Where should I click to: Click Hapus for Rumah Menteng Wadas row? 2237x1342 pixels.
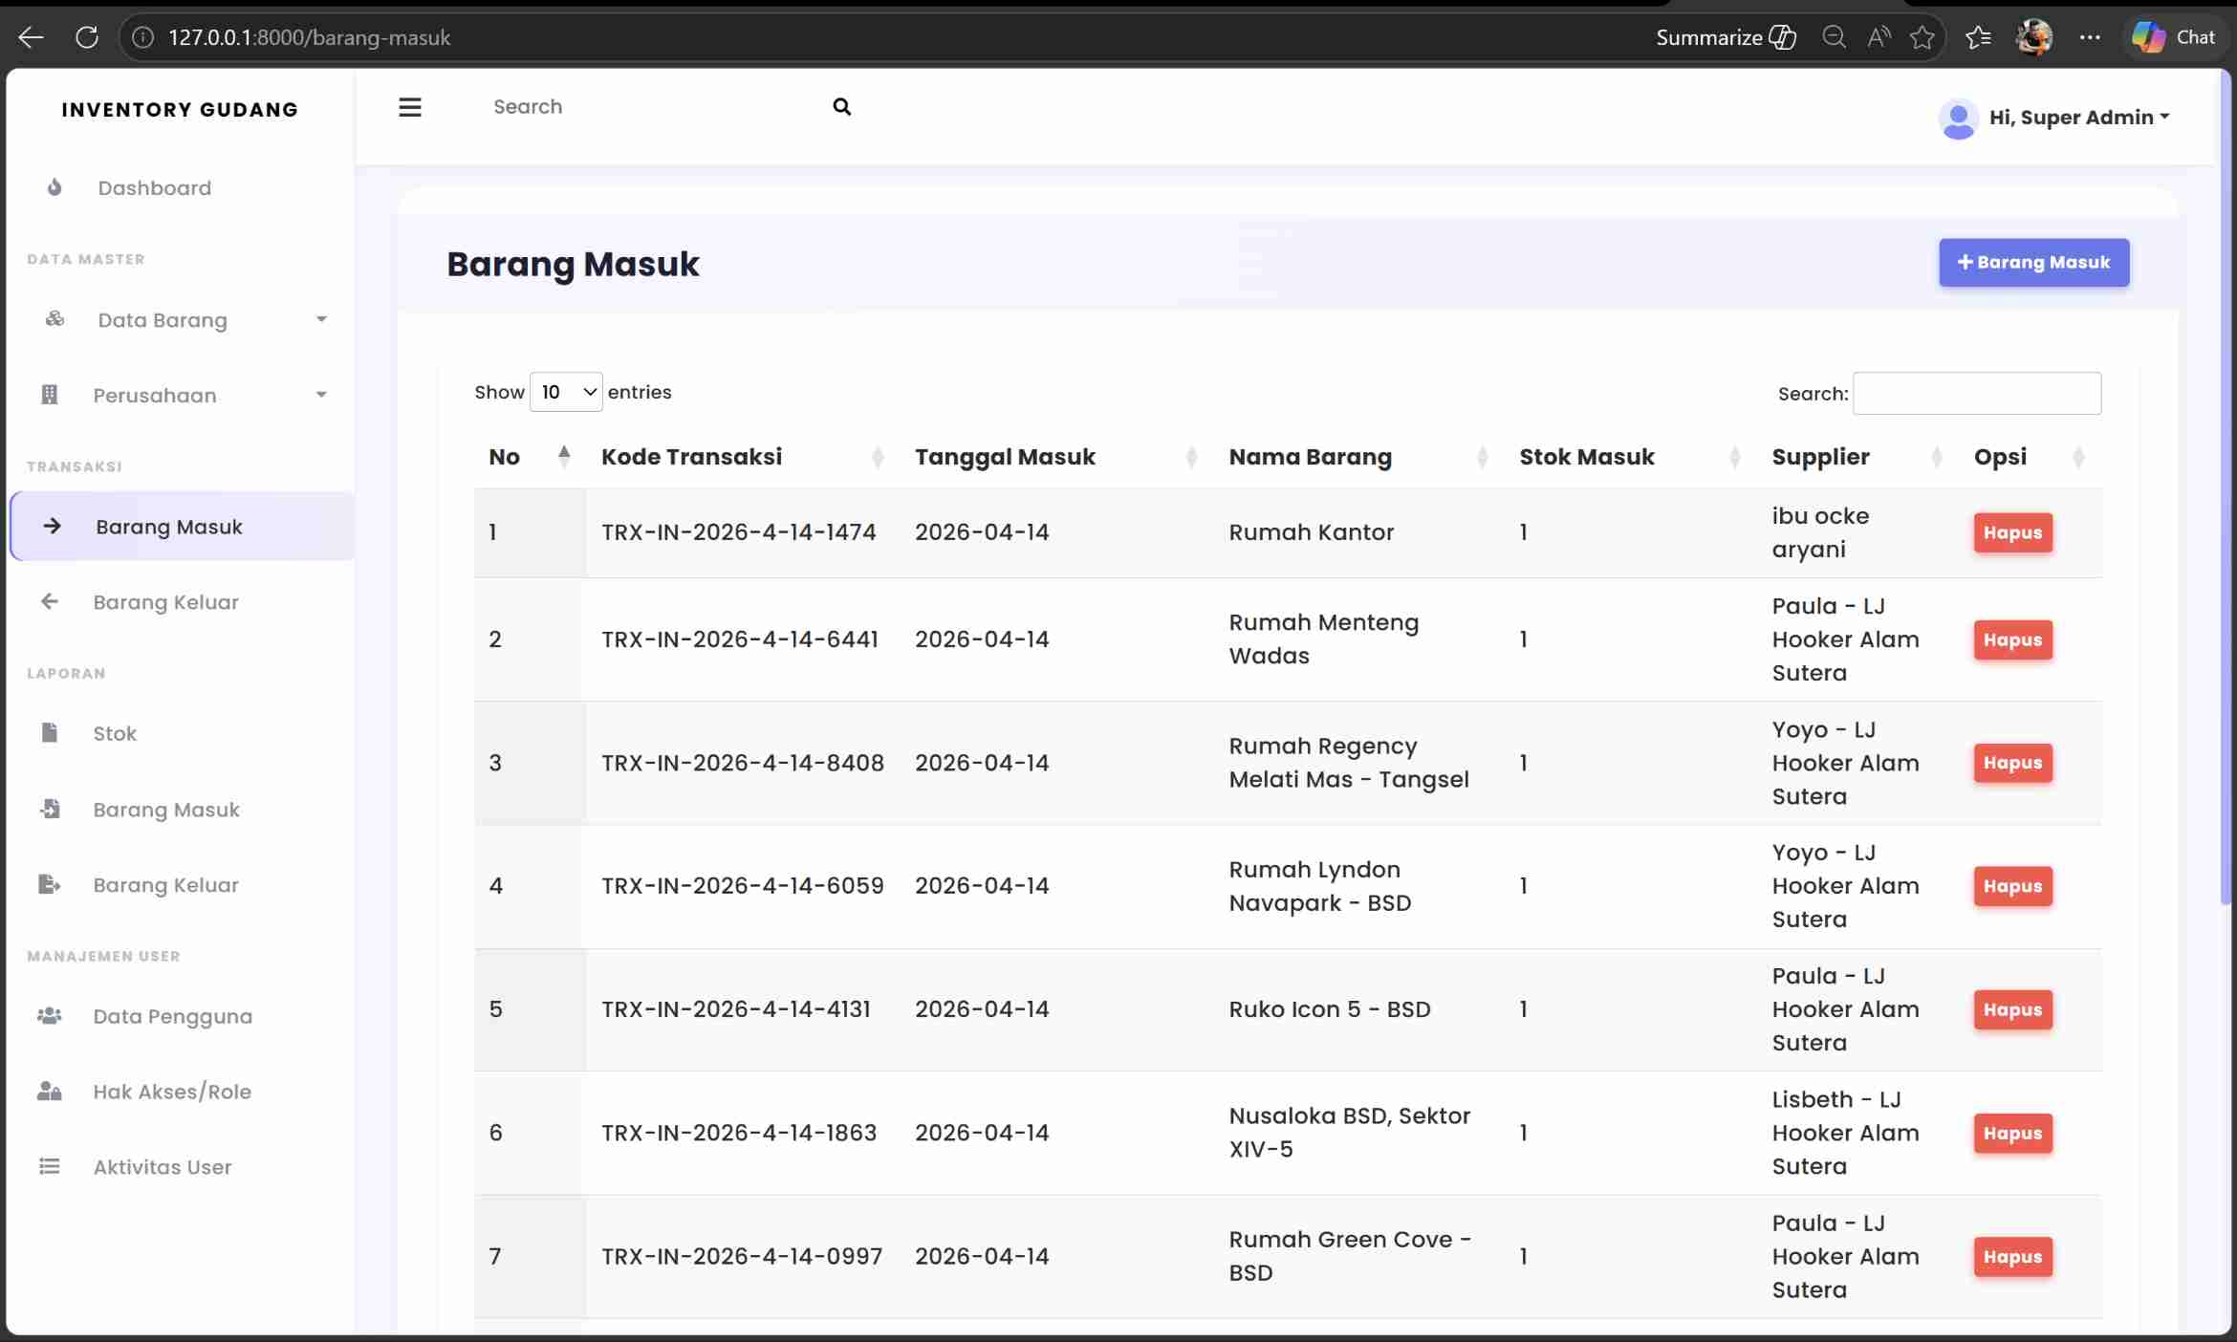pyautogui.click(x=2012, y=639)
